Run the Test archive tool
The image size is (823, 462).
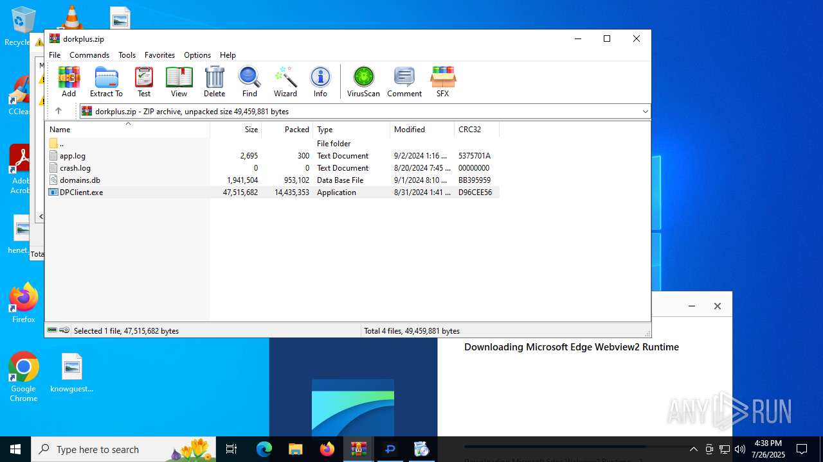[144, 81]
